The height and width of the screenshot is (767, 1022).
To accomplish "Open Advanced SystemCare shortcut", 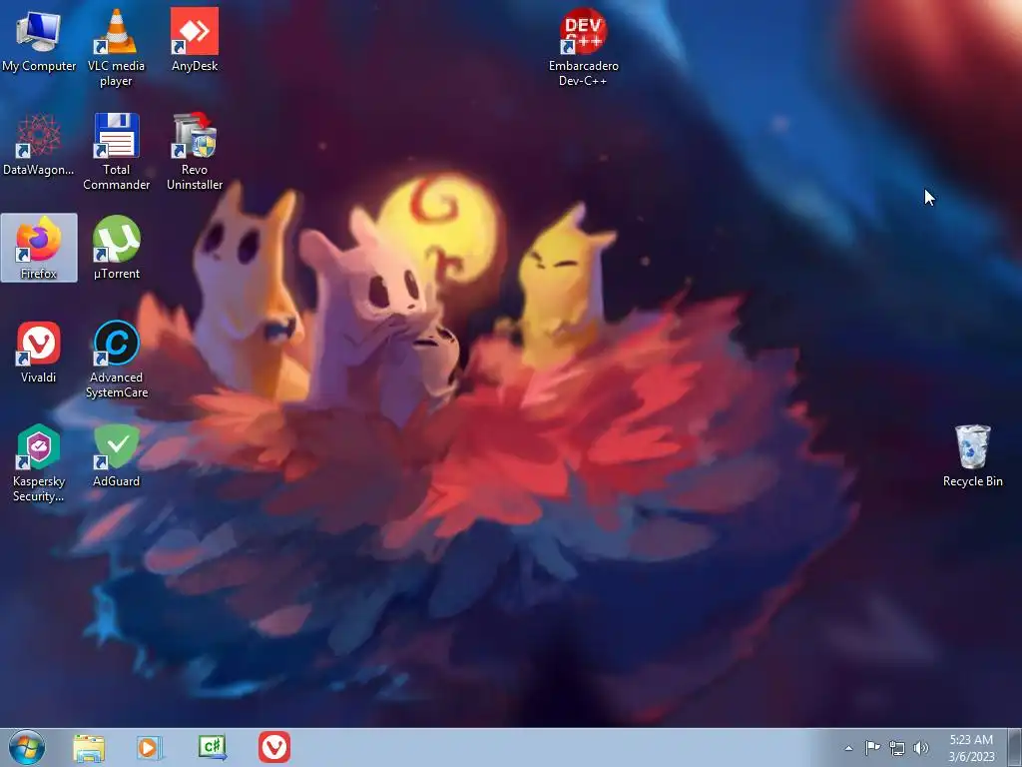I will [x=116, y=360].
